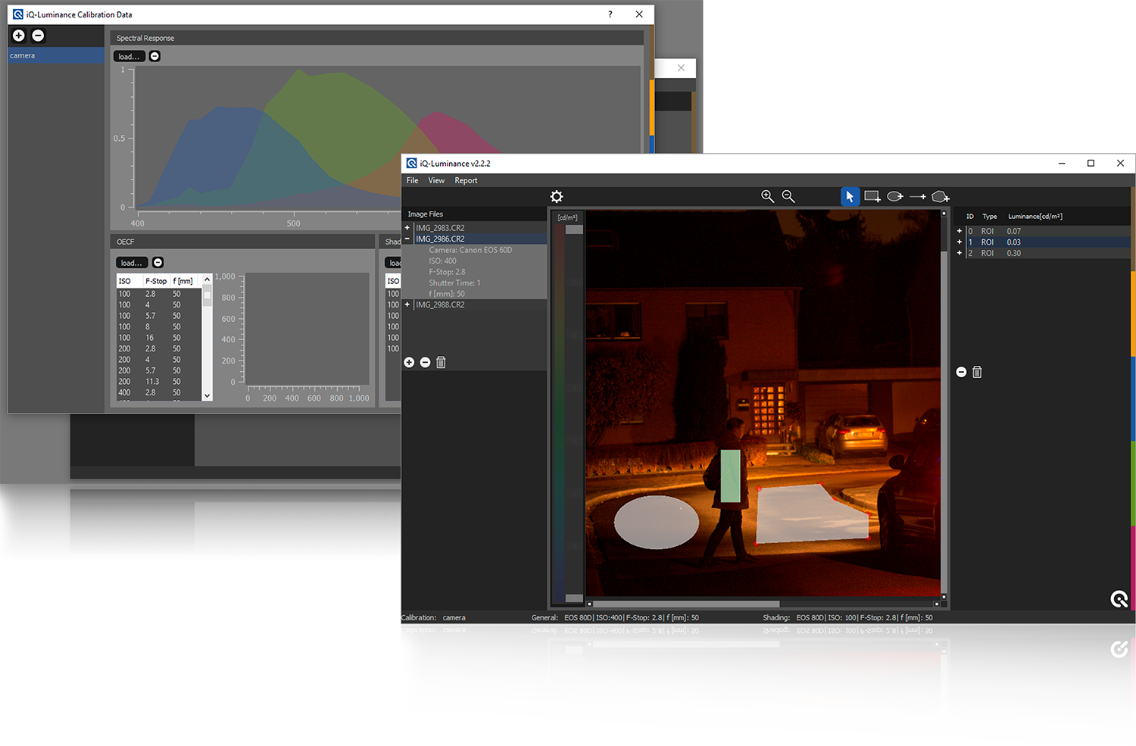
Task: Click load button under OECF
Action: [133, 262]
